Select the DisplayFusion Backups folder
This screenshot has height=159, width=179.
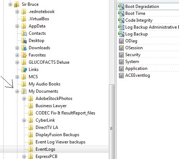pyautogui.click(x=57, y=135)
